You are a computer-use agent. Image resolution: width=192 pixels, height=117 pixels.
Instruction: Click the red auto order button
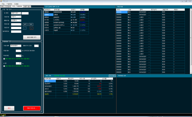point(32,108)
